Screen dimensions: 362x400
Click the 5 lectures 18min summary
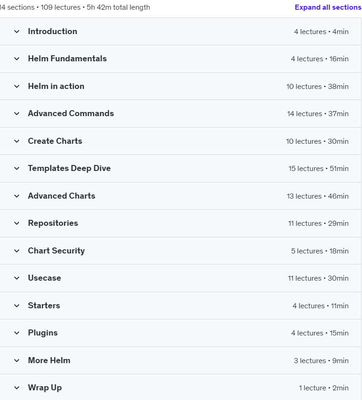click(x=320, y=251)
